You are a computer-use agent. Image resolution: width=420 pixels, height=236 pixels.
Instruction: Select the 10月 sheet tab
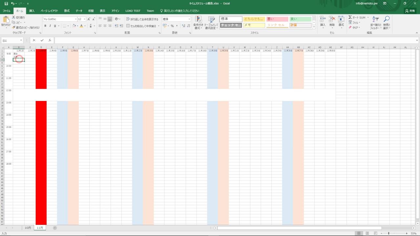28,227
